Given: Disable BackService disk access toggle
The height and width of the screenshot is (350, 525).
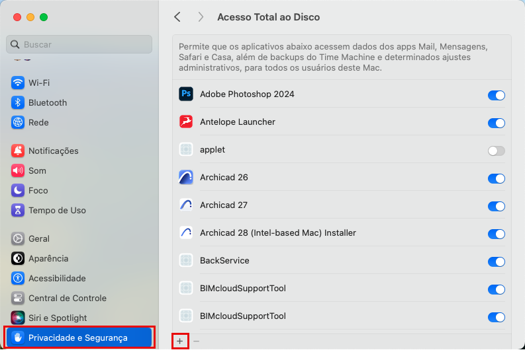Looking at the screenshot, I should 497,262.
